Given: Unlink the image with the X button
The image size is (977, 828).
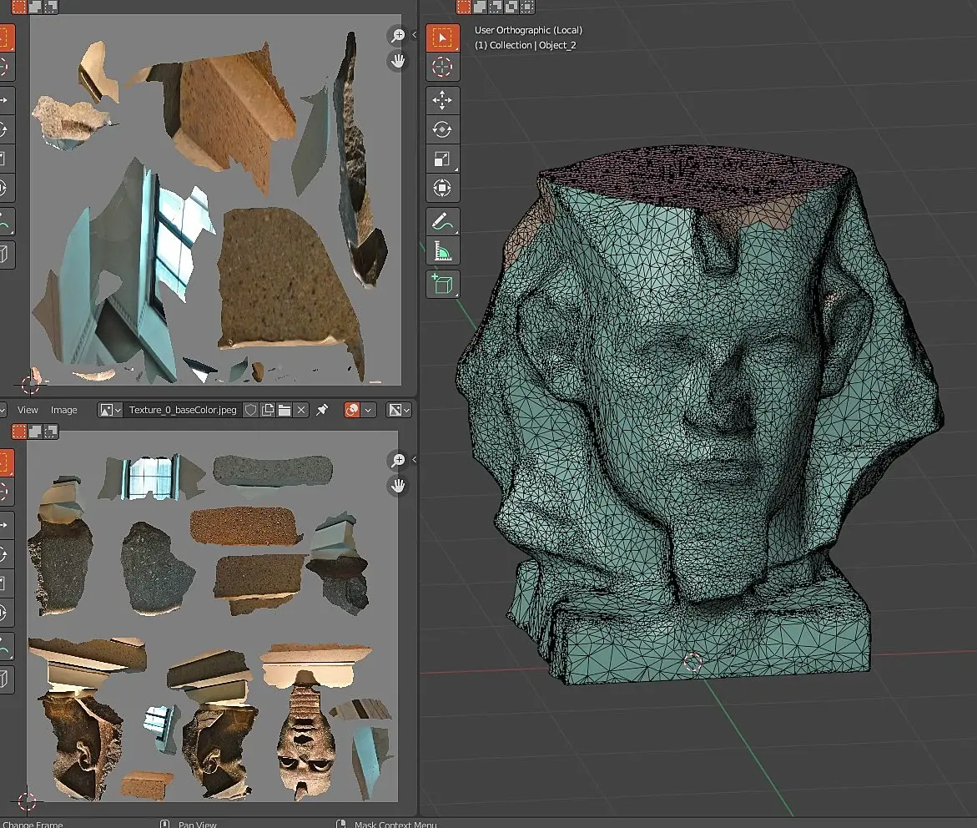Looking at the screenshot, I should click(301, 410).
